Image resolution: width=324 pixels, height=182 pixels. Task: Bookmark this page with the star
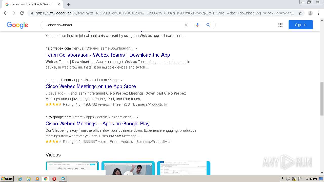tap(300, 13)
